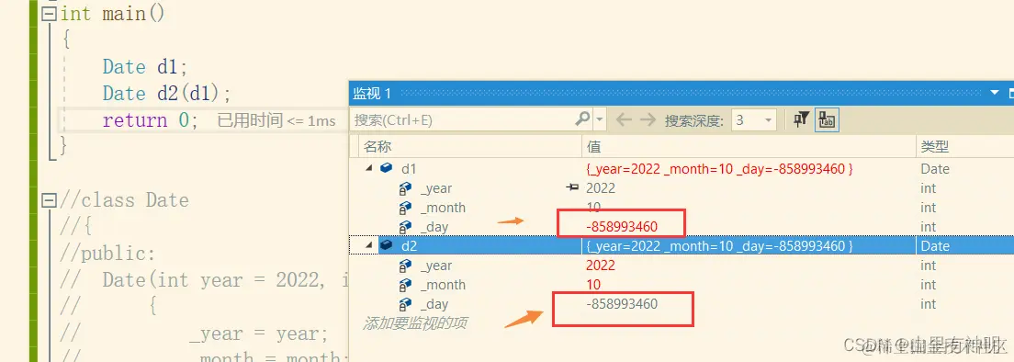Click the commented '_year = year;' line
Image resolution: width=1014 pixels, height=362 pixels.
click(259, 334)
